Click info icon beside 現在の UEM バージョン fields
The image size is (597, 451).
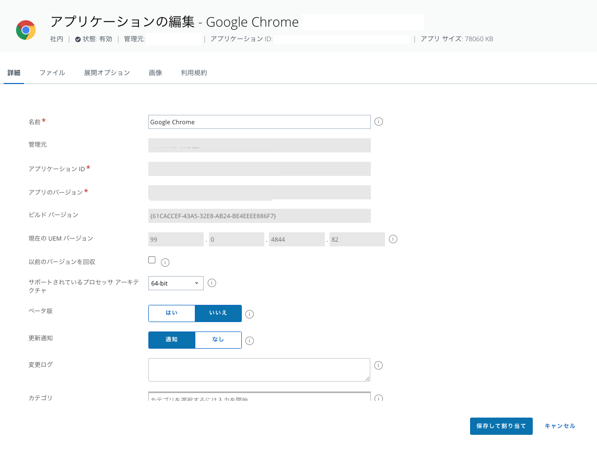click(393, 239)
